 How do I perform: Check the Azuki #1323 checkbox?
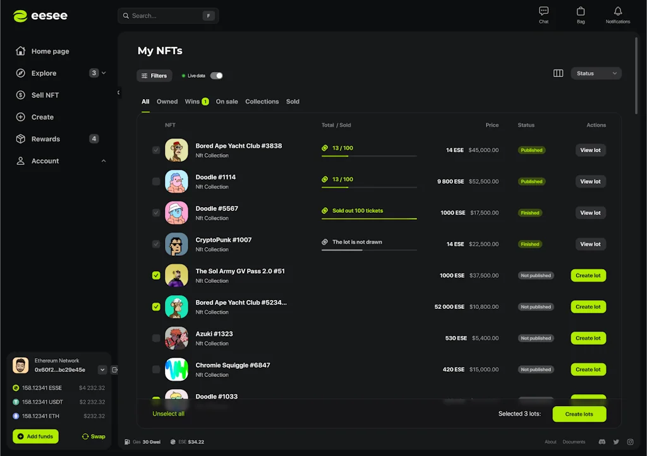(156, 339)
